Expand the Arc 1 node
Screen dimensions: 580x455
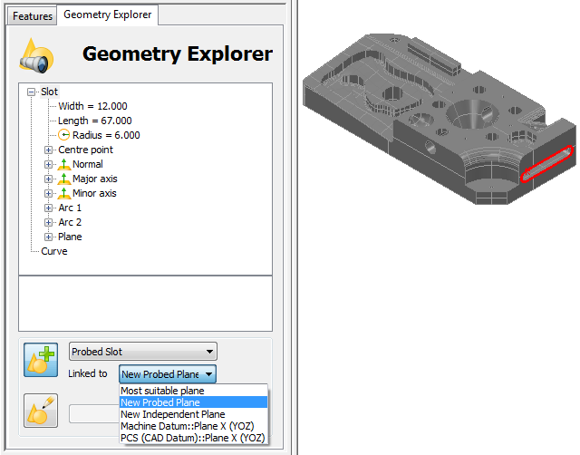48,208
